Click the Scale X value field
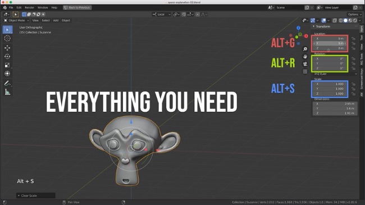Viewport: 365px width, 205px height. pyautogui.click(x=330, y=84)
